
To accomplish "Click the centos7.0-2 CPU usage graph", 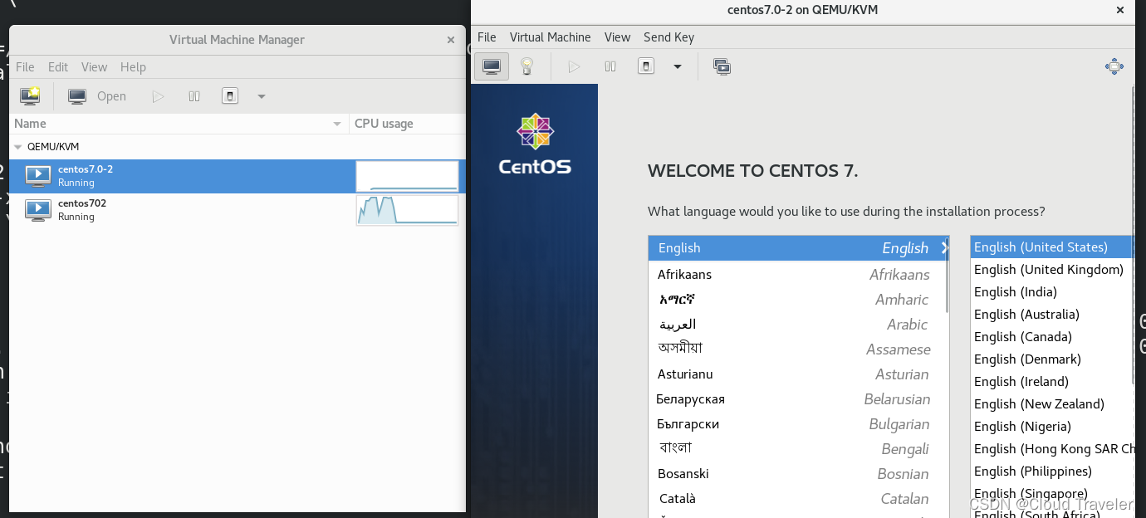I will pos(407,176).
